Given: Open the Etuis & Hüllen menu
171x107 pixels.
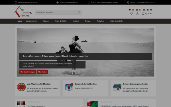Looking at the screenshot, I should click(61, 21).
